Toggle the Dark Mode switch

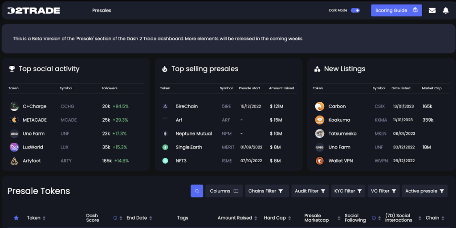(x=355, y=10)
